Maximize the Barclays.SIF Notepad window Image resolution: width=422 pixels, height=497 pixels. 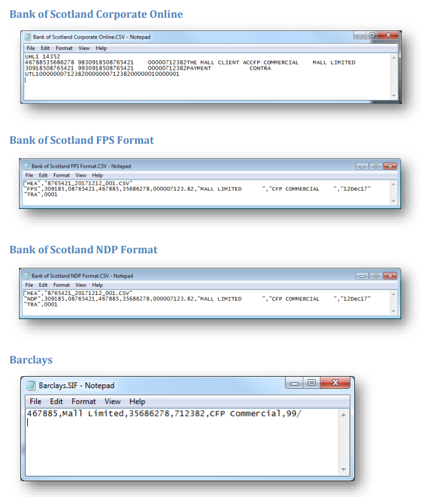(x=312, y=382)
